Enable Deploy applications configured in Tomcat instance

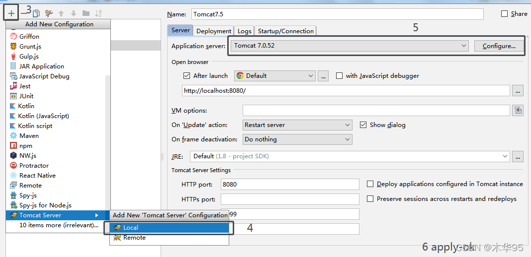(370, 184)
